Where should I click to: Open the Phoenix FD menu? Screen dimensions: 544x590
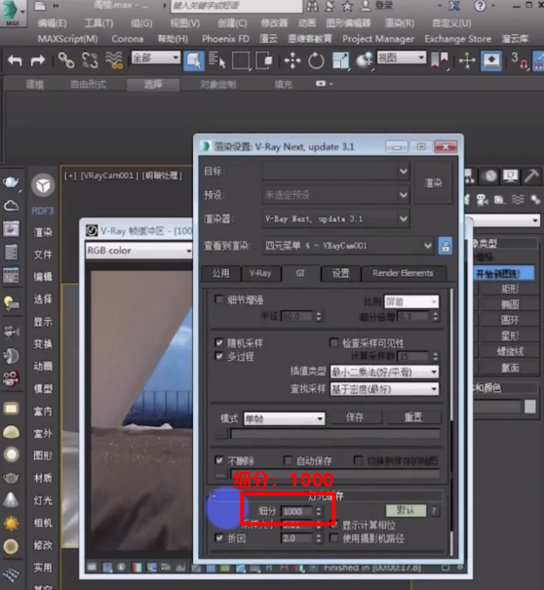click(x=225, y=39)
